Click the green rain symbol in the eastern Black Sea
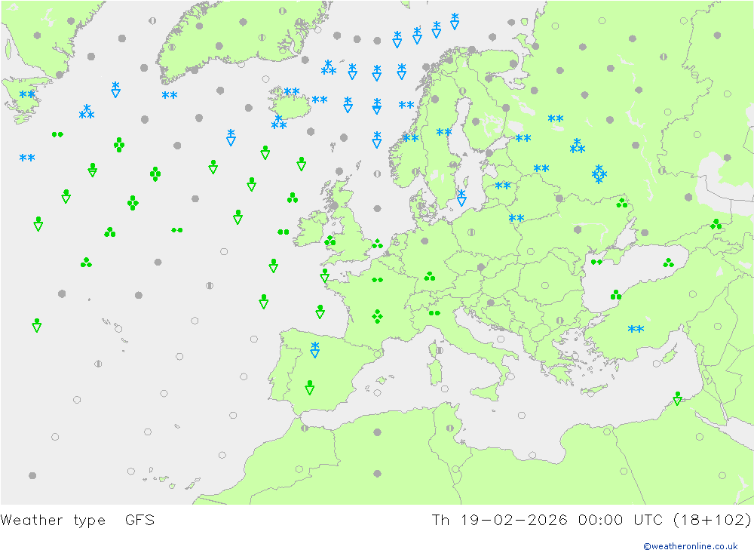Image resolution: width=754 pixels, height=553 pixels. click(668, 263)
